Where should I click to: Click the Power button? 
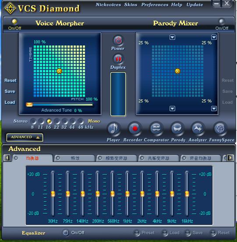pyautogui.click(x=118, y=40)
